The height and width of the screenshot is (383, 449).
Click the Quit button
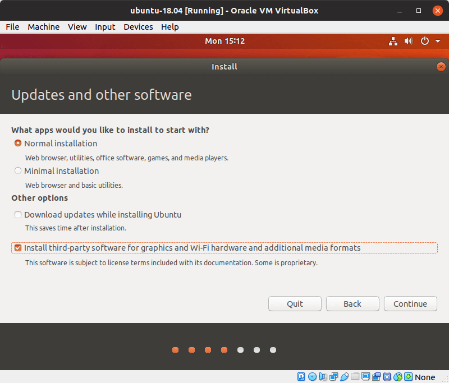coord(295,303)
